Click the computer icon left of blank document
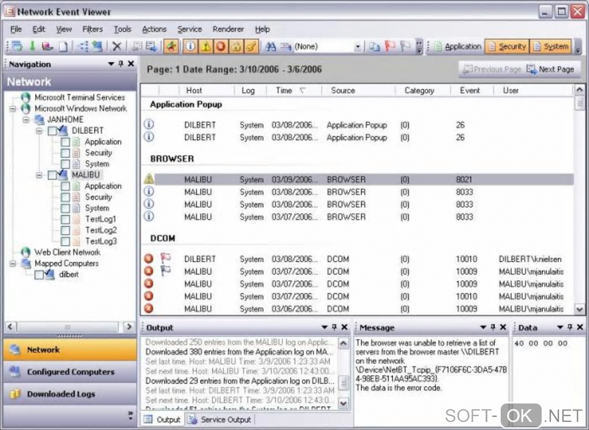 point(47,47)
